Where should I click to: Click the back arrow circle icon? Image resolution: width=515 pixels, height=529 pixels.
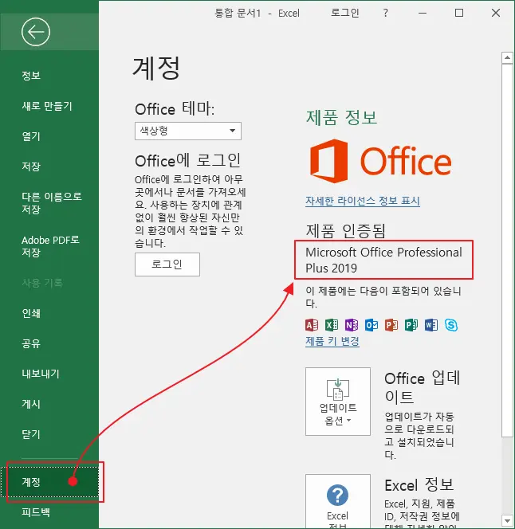tap(36, 32)
